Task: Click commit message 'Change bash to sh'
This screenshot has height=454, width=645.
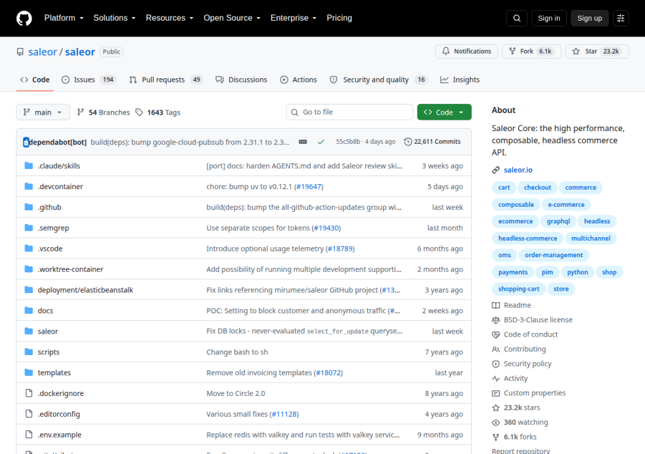Action: (x=237, y=352)
